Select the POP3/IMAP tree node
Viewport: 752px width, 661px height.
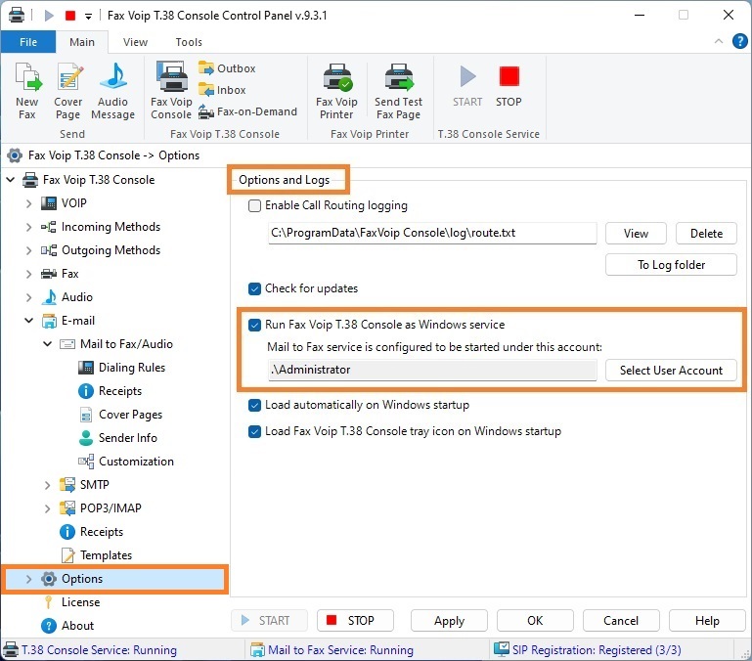point(111,508)
